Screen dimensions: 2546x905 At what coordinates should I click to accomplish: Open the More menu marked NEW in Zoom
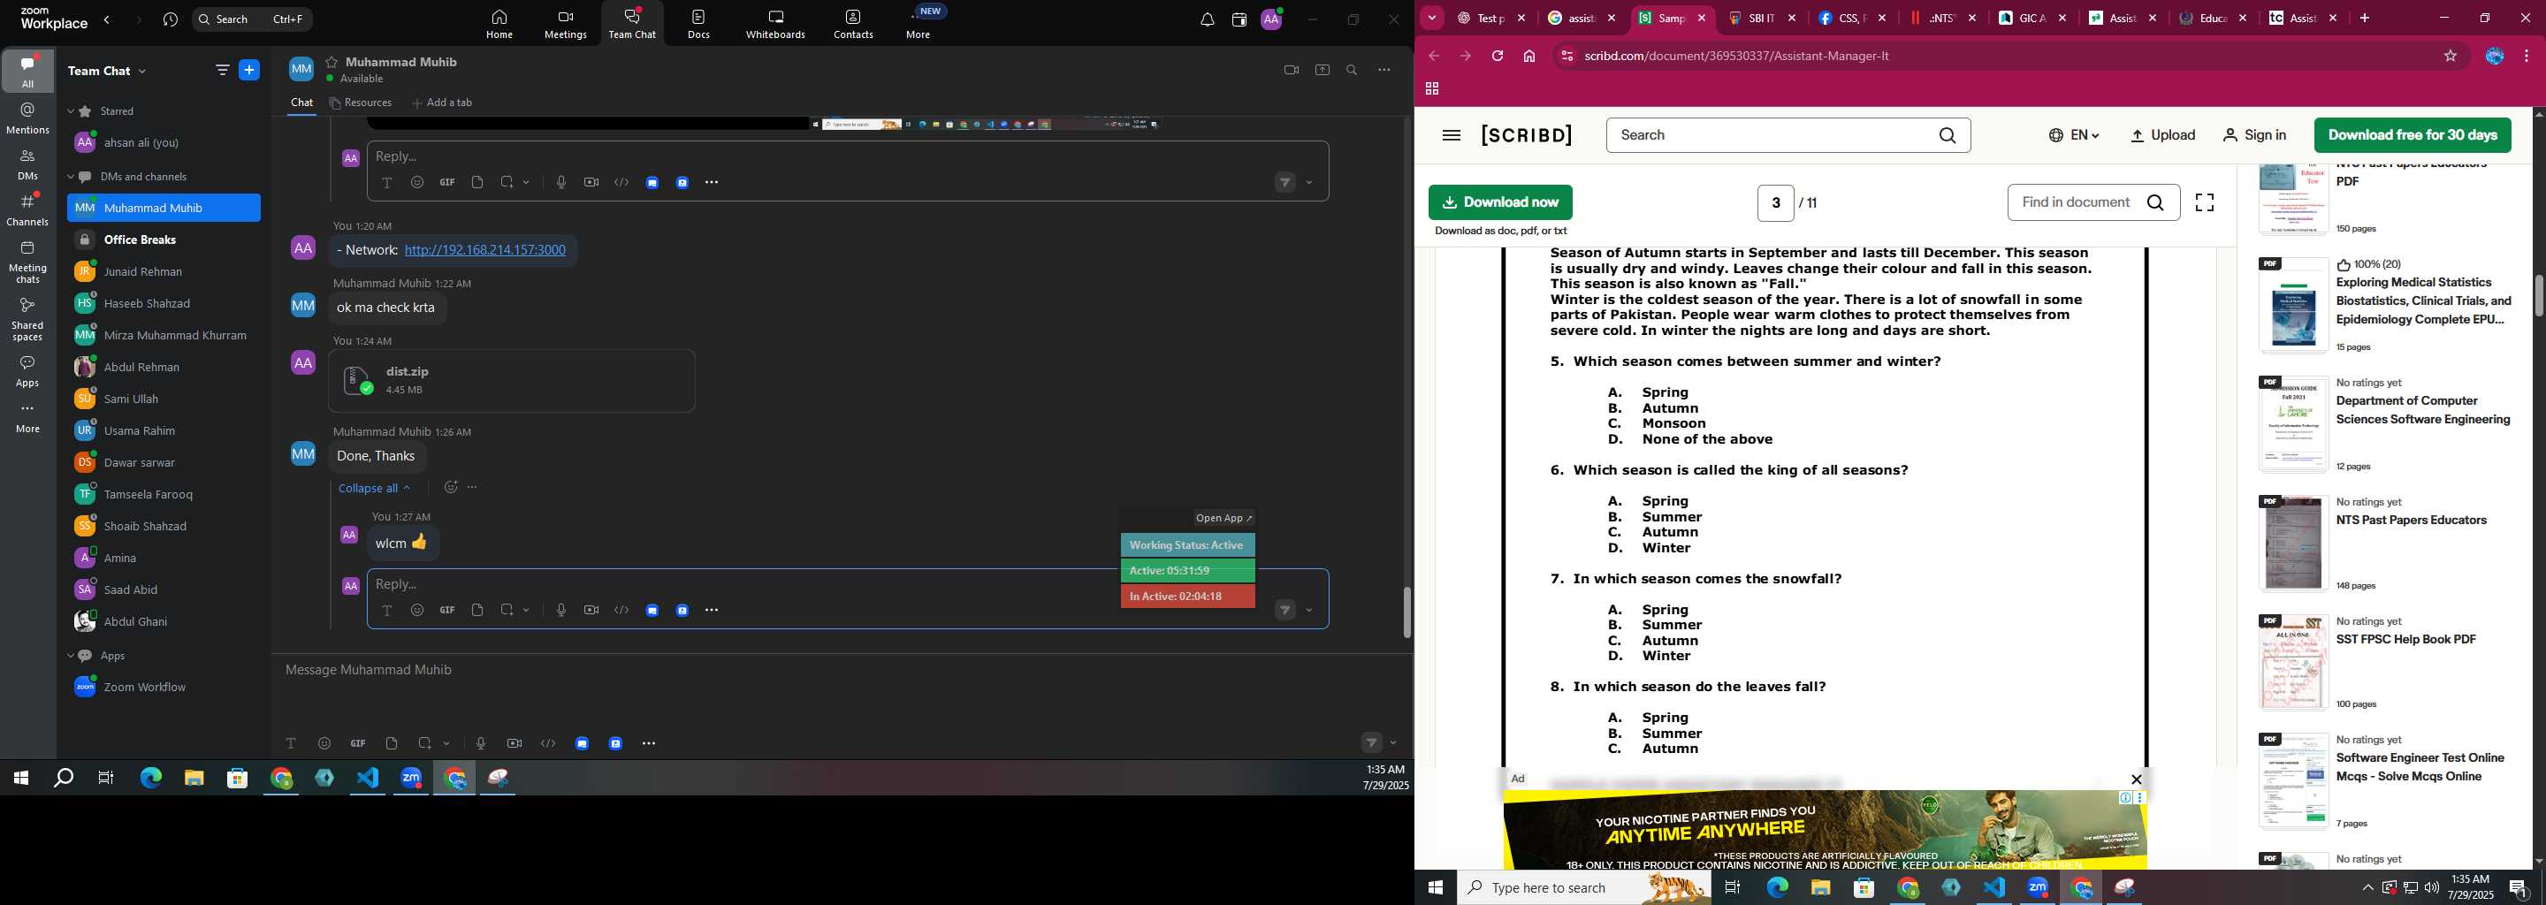919,25
